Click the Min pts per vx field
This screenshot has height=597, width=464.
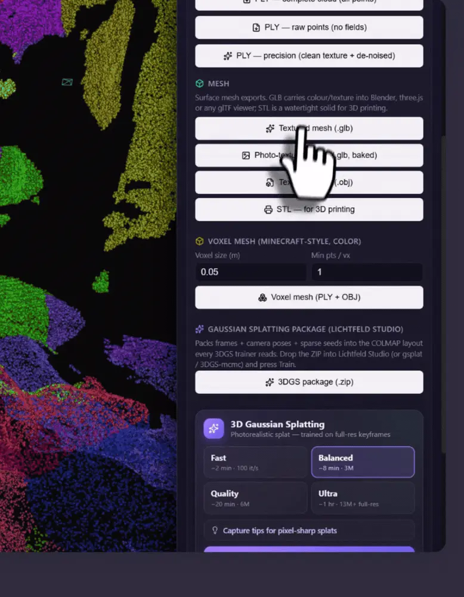coord(367,272)
